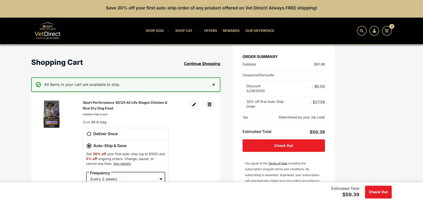Dismiss the available-to-ship notification
This screenshot has width=423, height=202.
pos(213,85)
